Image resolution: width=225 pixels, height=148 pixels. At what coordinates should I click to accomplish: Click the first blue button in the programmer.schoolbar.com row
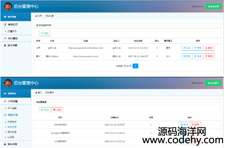pyautogui.click(x=187, y=48)
